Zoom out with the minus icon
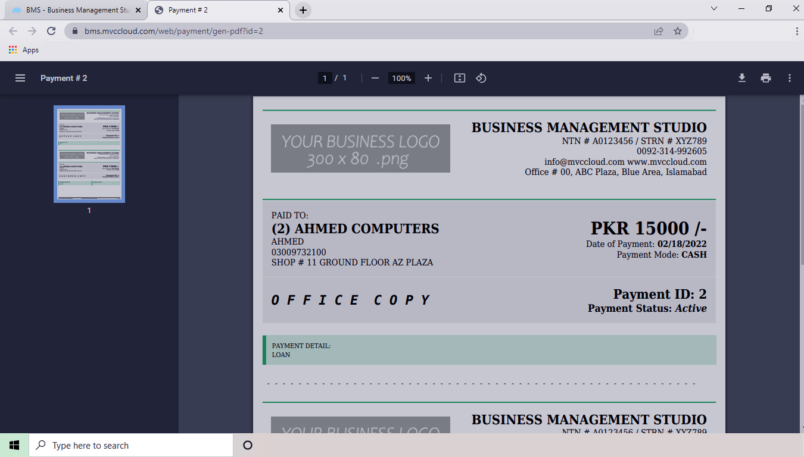 click(x=375, y=78)
